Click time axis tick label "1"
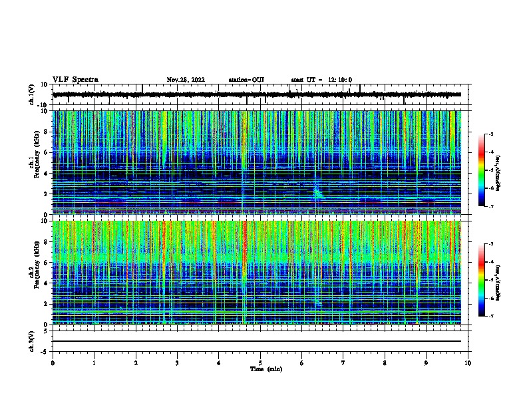This screenshot has width=527, height=407. pyautogui.click(x=94, y=363)
